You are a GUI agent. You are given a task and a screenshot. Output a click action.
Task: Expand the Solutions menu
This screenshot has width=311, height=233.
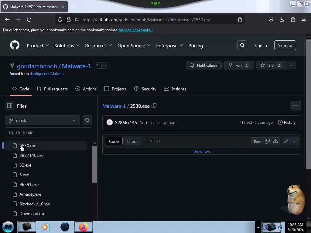(67, 46)
